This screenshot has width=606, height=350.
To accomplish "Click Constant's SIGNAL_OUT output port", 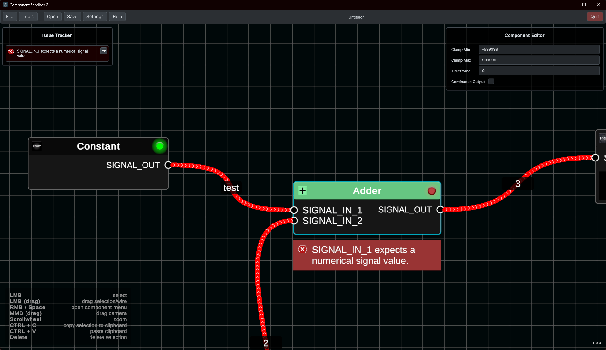I will 168,165.
